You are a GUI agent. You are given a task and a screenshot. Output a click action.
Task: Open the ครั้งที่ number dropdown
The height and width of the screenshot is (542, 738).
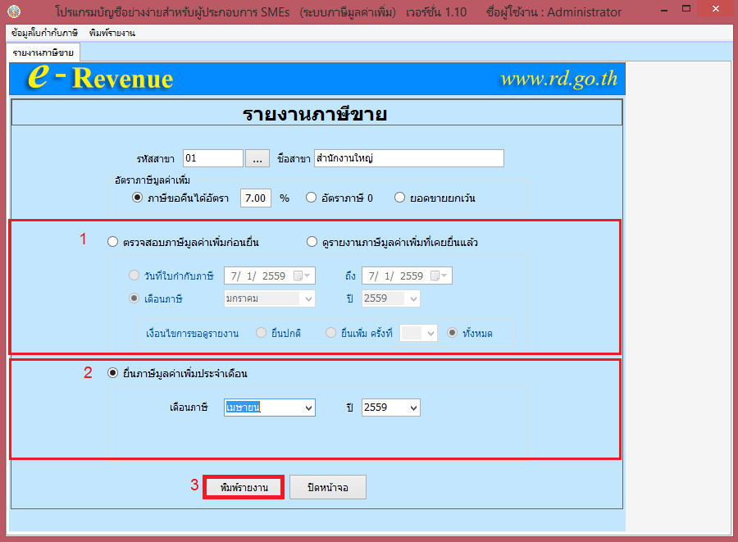tap(430, 334)
